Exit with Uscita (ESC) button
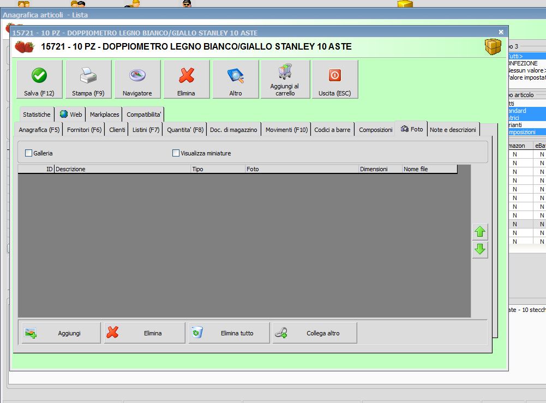This screenshot has height=403, width=546. point(335,80)
